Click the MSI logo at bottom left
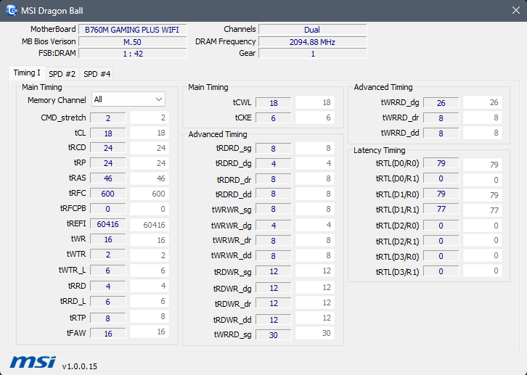 click(32, 362)
